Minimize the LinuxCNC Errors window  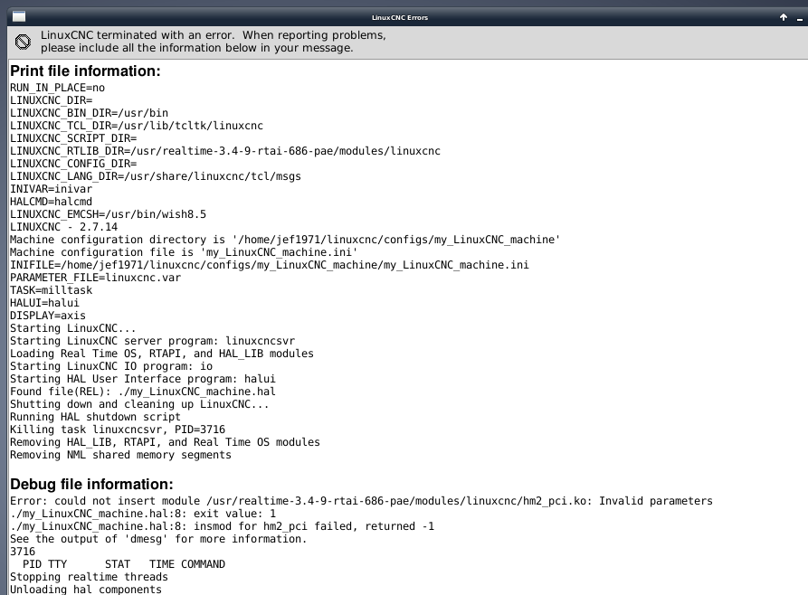click(799, 20)
